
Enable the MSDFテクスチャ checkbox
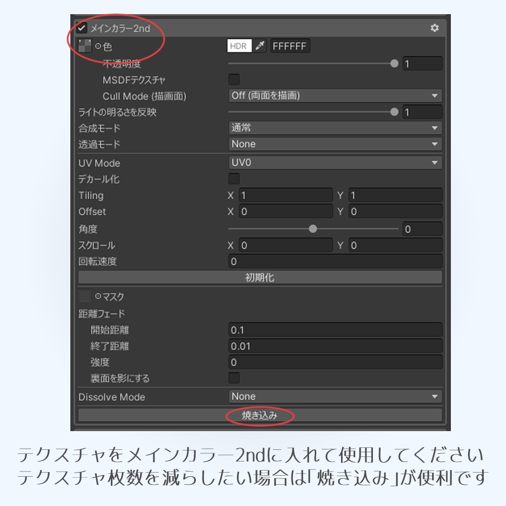233,79
